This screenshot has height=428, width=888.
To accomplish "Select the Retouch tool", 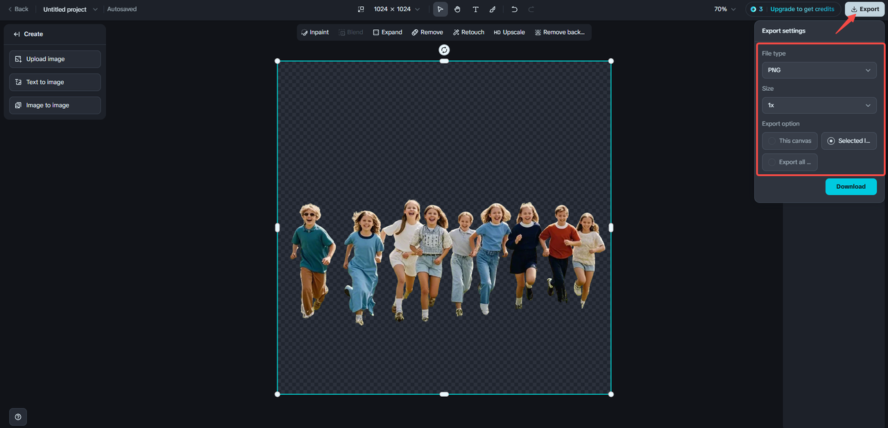I will point(468,32).
